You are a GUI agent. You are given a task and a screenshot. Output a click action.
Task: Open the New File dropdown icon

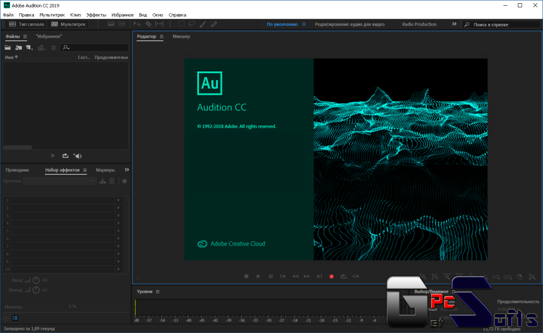(x=30, y=47)
